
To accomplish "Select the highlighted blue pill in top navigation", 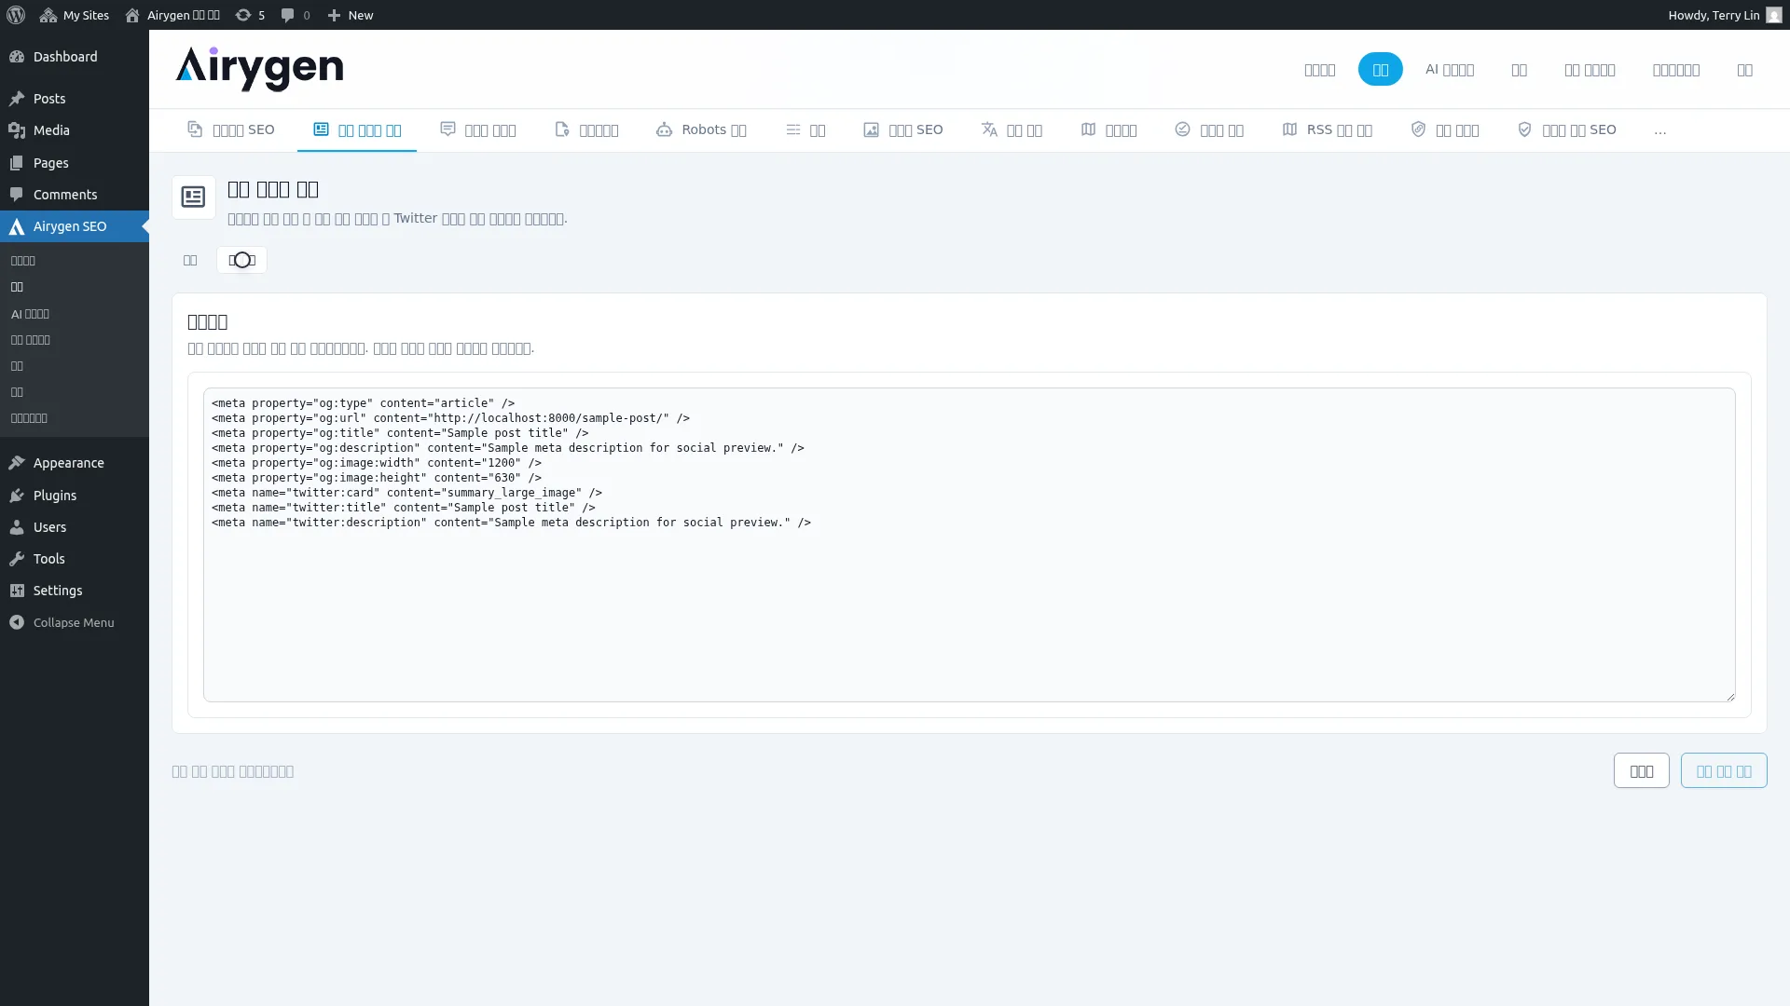I will pos(1380,69).
